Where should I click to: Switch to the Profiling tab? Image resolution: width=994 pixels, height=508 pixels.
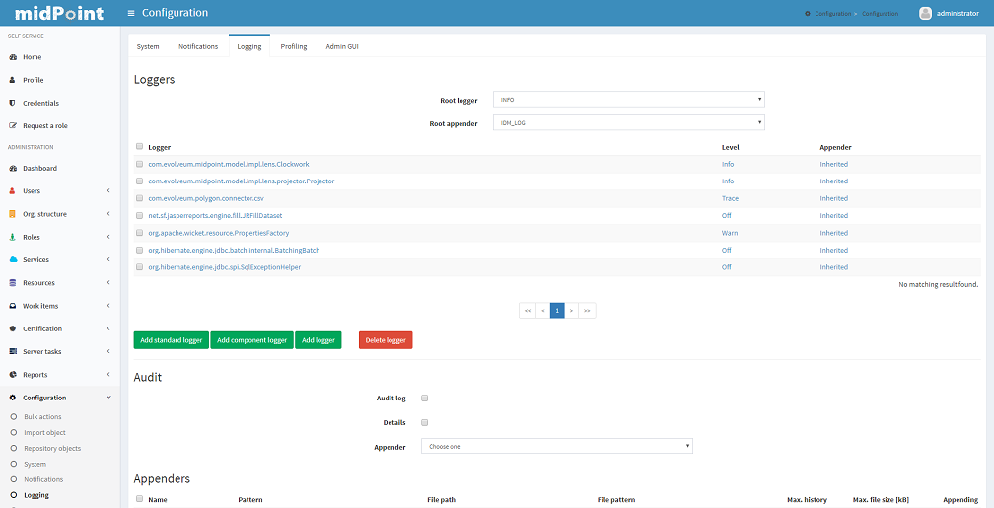point(293,46)
